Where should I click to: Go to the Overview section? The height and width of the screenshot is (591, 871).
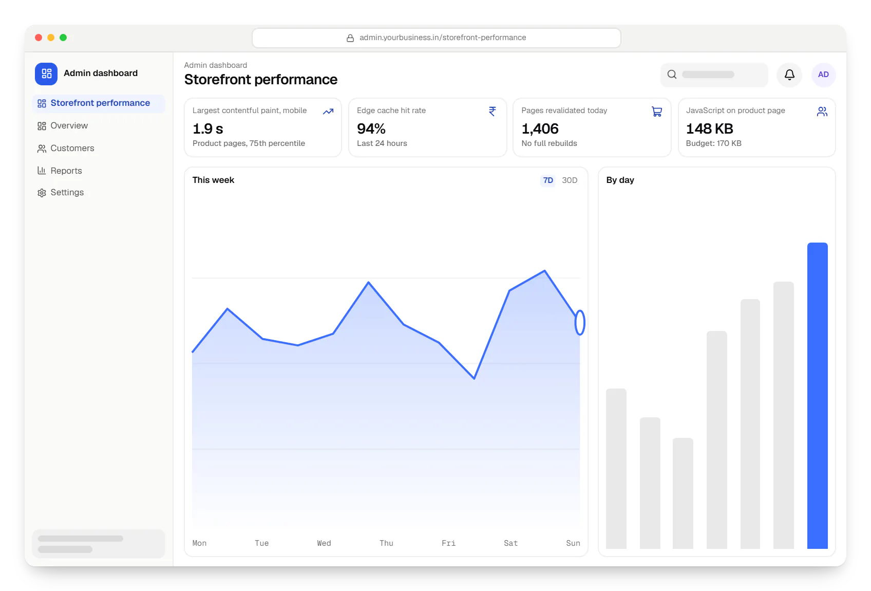[x=99, y=126]
